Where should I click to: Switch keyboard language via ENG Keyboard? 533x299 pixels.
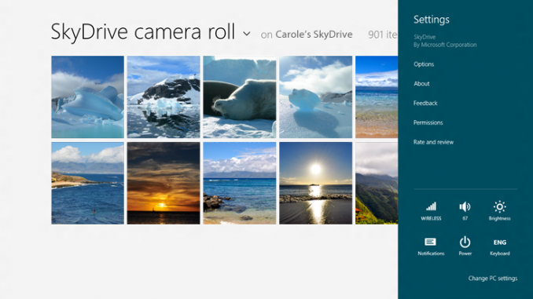click(x=500, y=247)
